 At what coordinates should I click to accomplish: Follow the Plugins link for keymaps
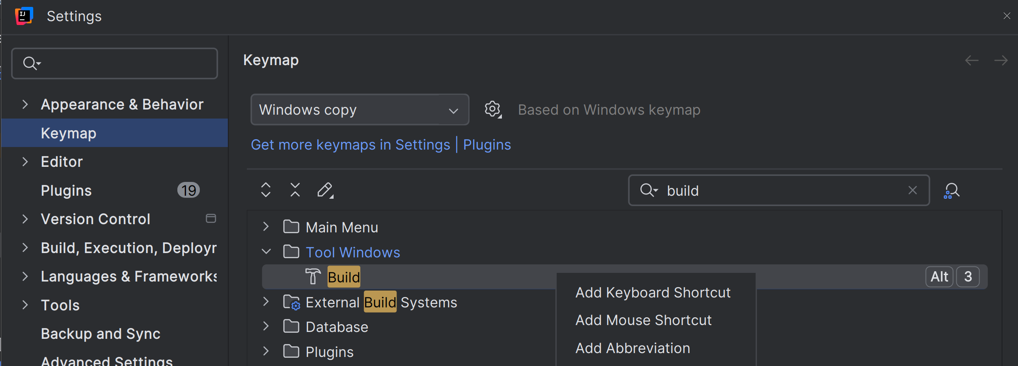pos(487,145)
